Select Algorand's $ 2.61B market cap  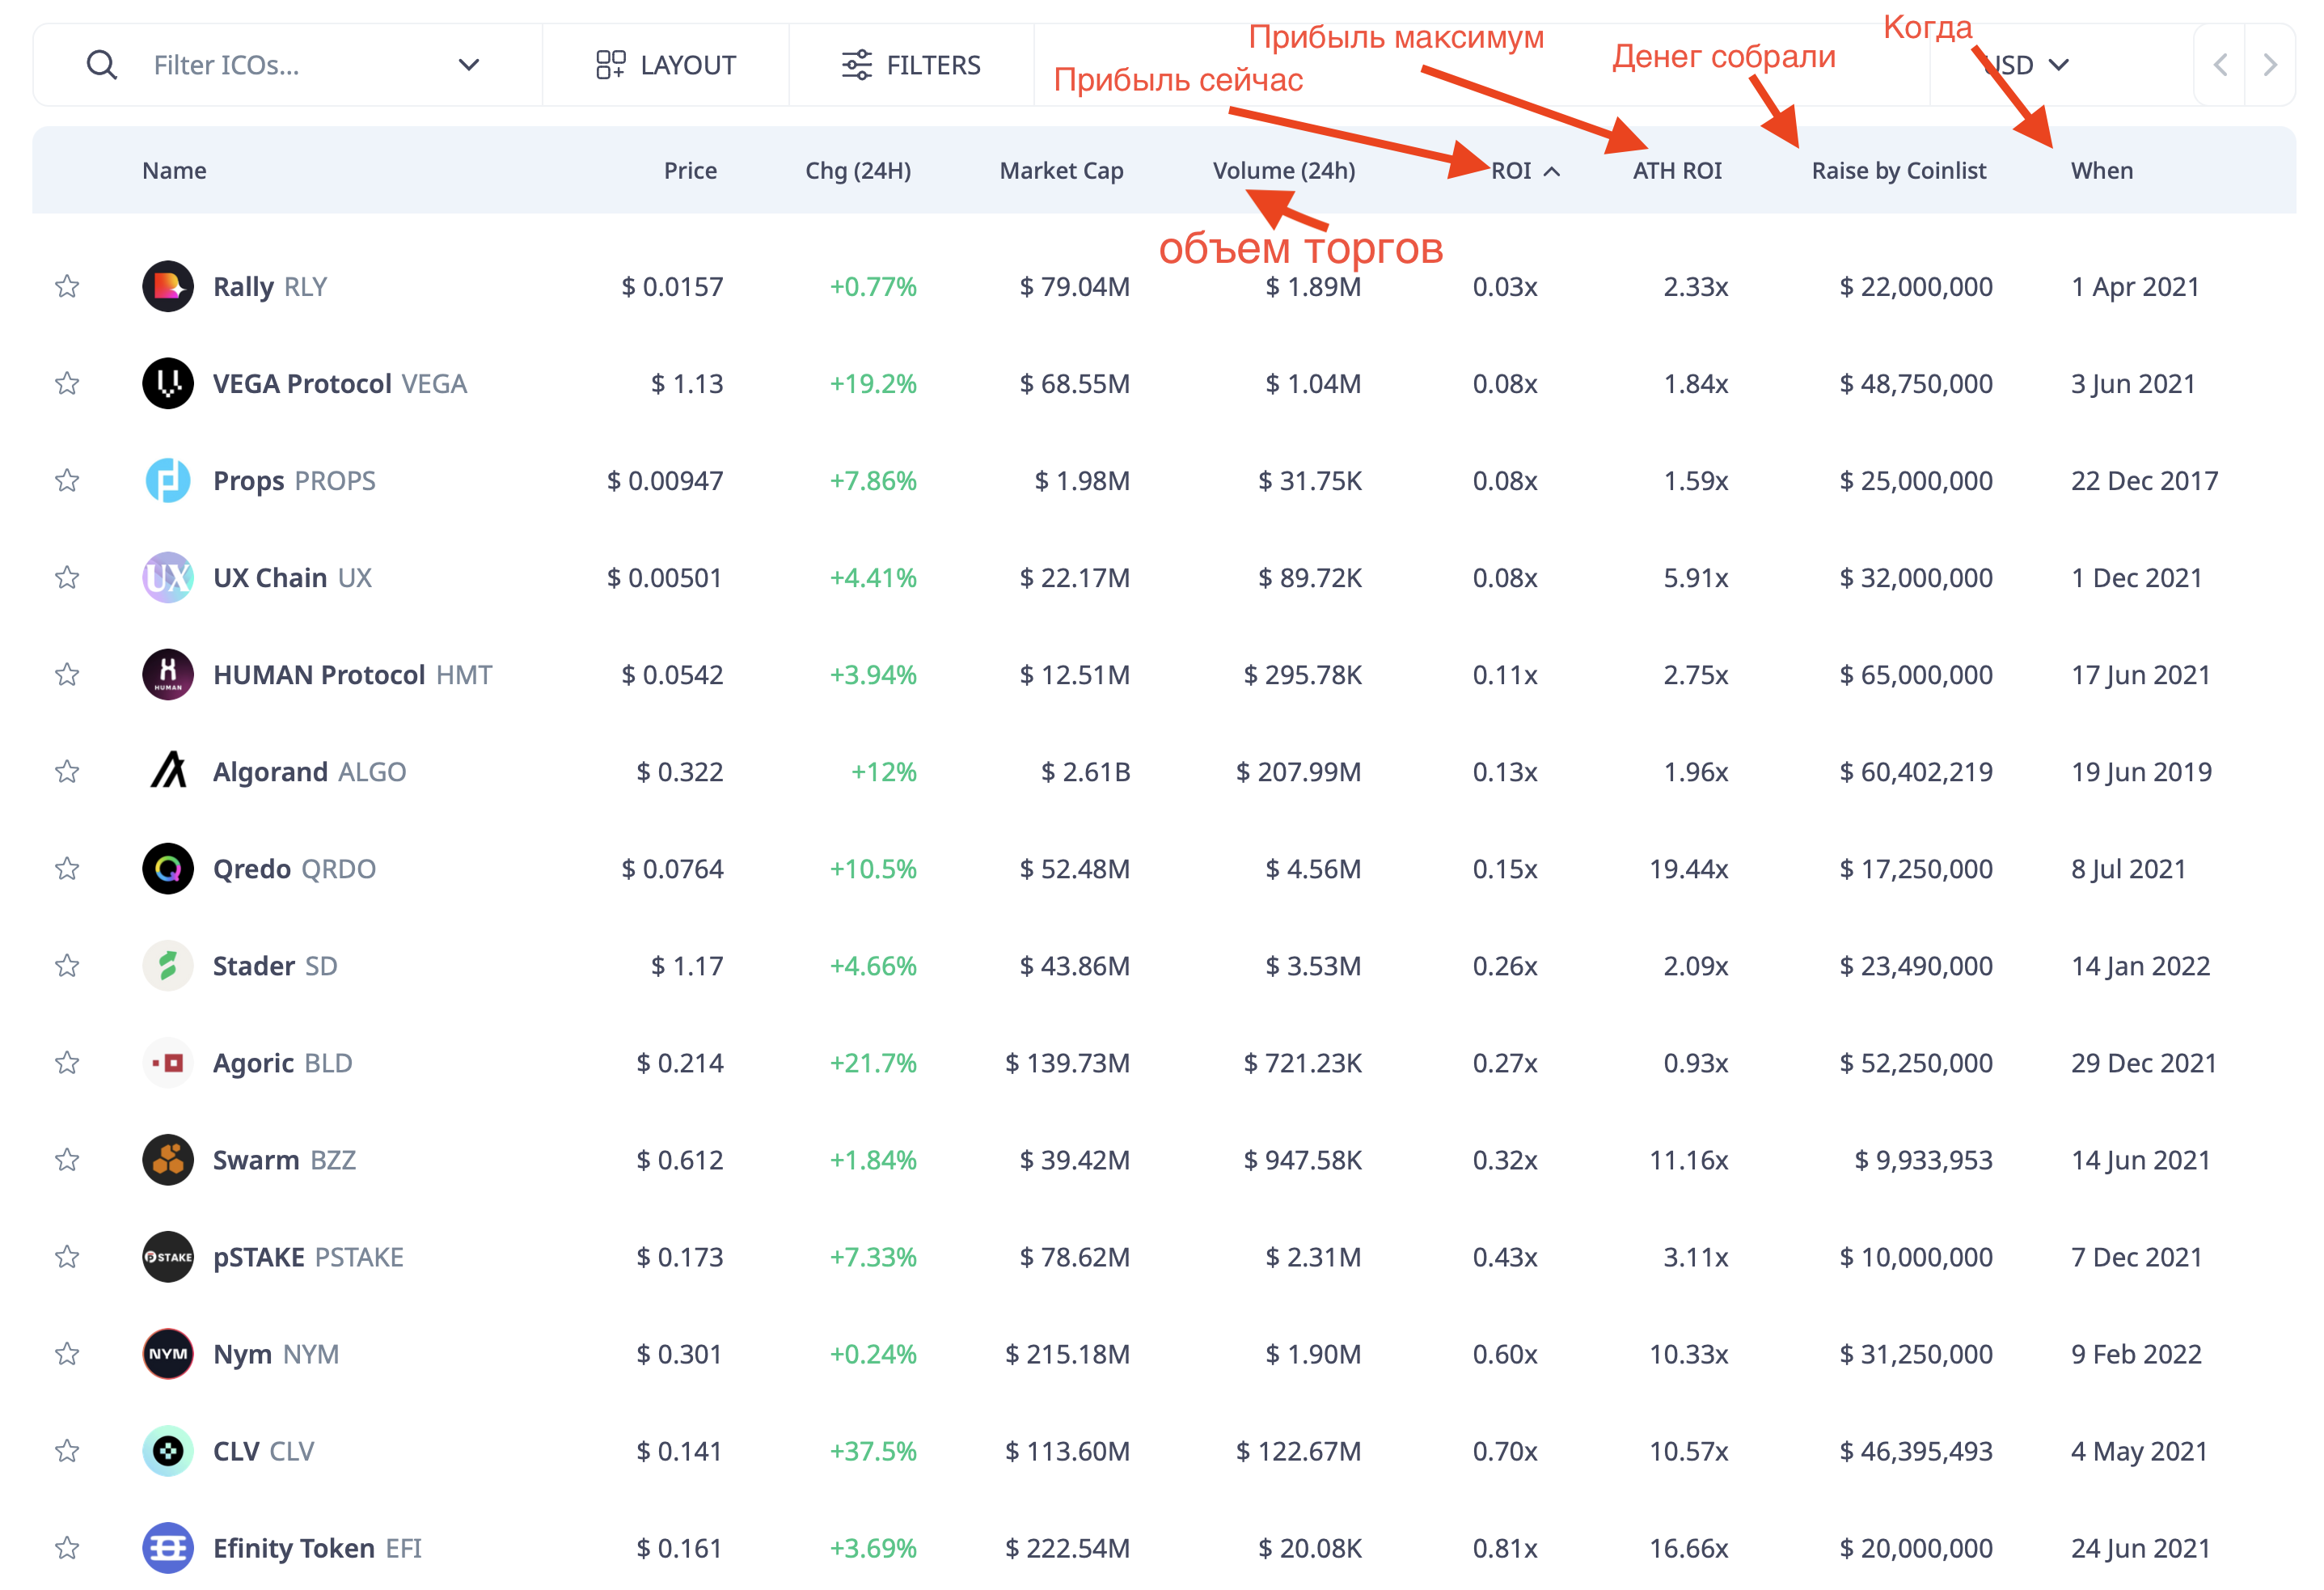pos(1085,772)
